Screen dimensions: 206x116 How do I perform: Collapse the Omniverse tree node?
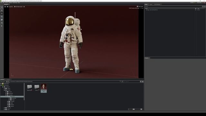1,85
